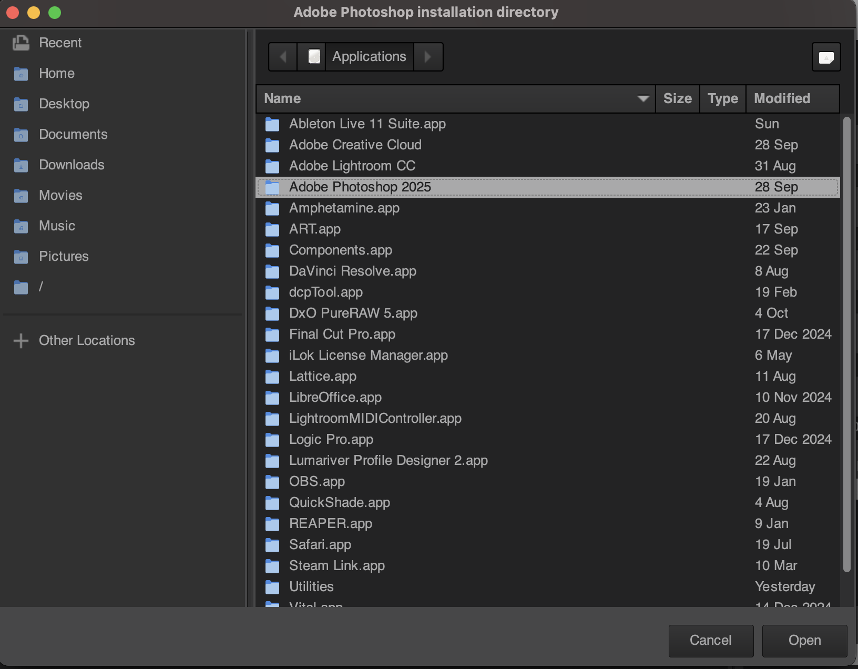This screenshot has width=858, height=669.
Task: Click the DaVinci Resolve.app folder icon
Action: [x=272, y=271]
